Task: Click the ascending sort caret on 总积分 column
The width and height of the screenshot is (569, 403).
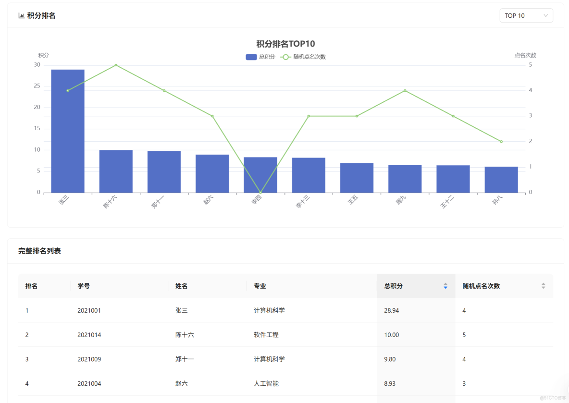Action: (445, 283)
